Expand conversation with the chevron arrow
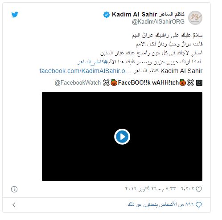Image resolution: width=222 pixels, height=220 pixels. click(x=14, y=205)
